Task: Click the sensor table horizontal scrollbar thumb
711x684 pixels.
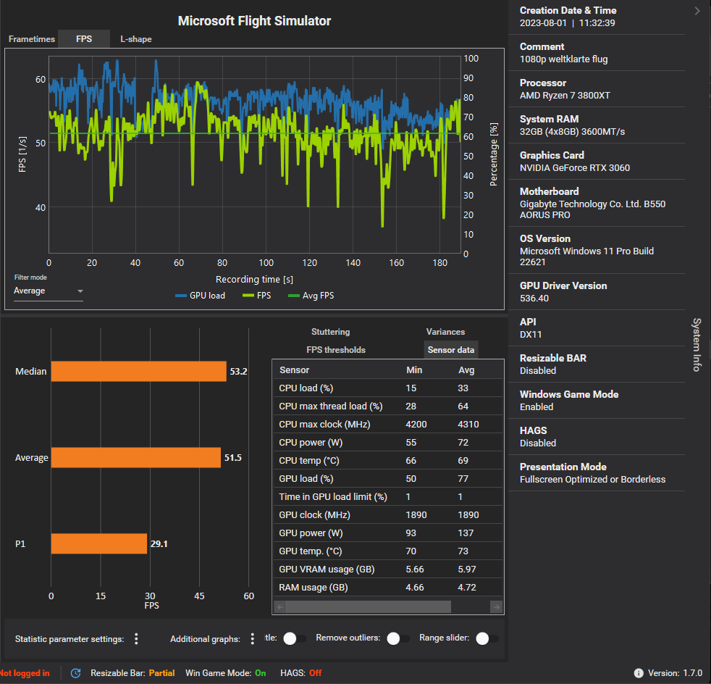Action: pos(369,607)
